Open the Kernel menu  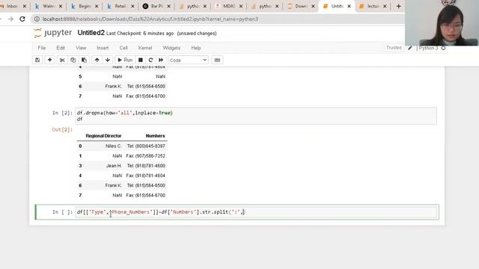[145, 48]
